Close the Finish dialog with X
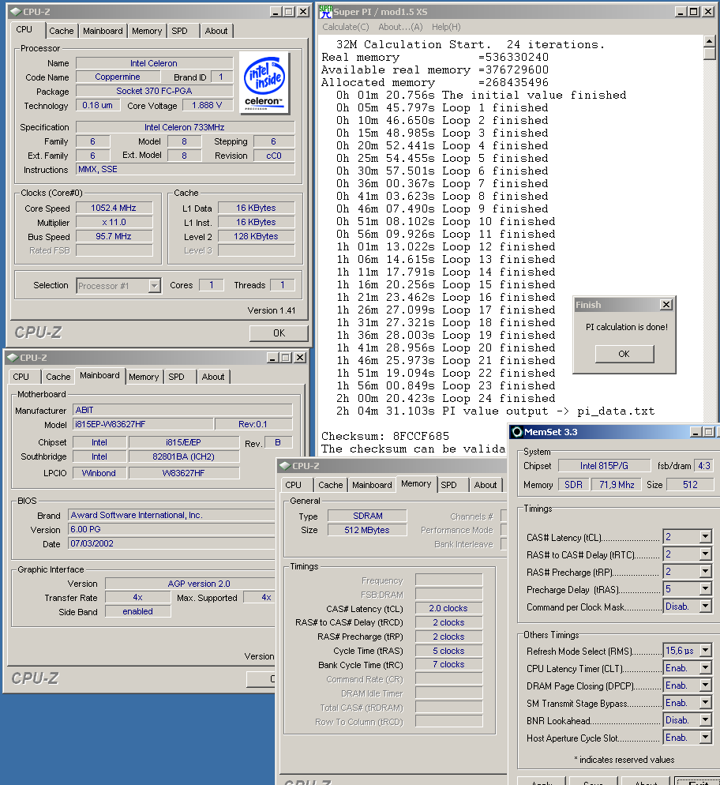The height and width of the screenshot is (785, 720). tap(666, 304)
